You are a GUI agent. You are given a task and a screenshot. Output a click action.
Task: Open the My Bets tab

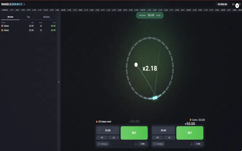46,17
